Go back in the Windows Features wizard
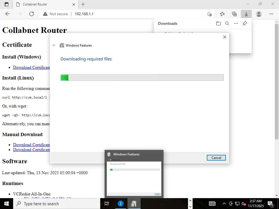The width and height of the screenshot is (279, 209). (54, 45)
